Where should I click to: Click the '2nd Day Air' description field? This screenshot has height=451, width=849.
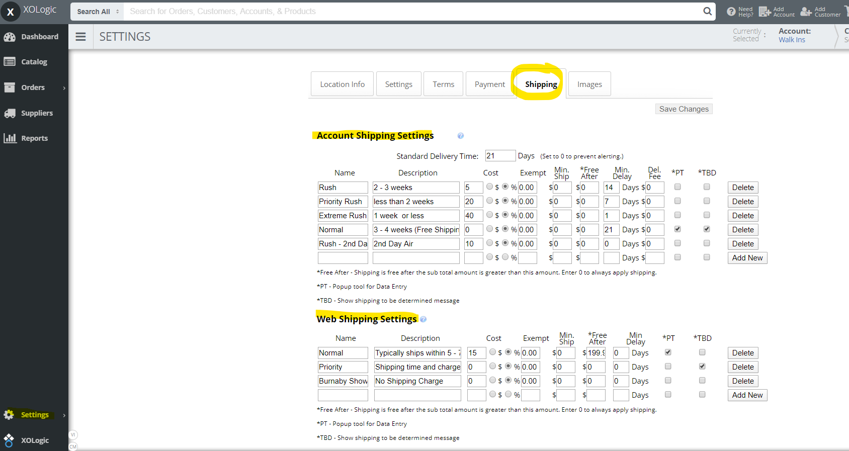pyautogui.click(x=416, y=244)
